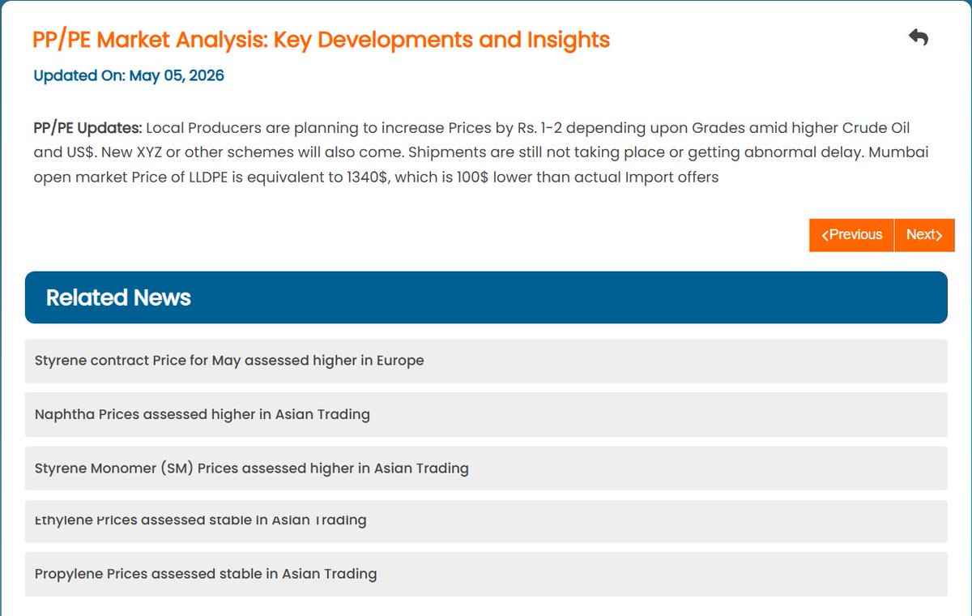The image size is (972, 616).
Task: Click the Related News header
Action: click(x=486, y=297)
